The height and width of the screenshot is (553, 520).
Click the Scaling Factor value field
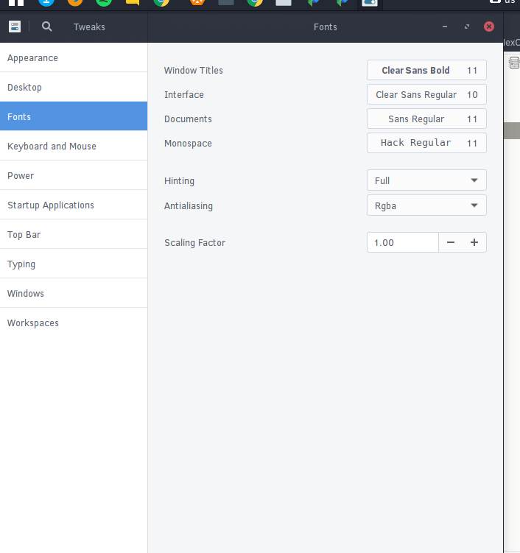(403, 242)
